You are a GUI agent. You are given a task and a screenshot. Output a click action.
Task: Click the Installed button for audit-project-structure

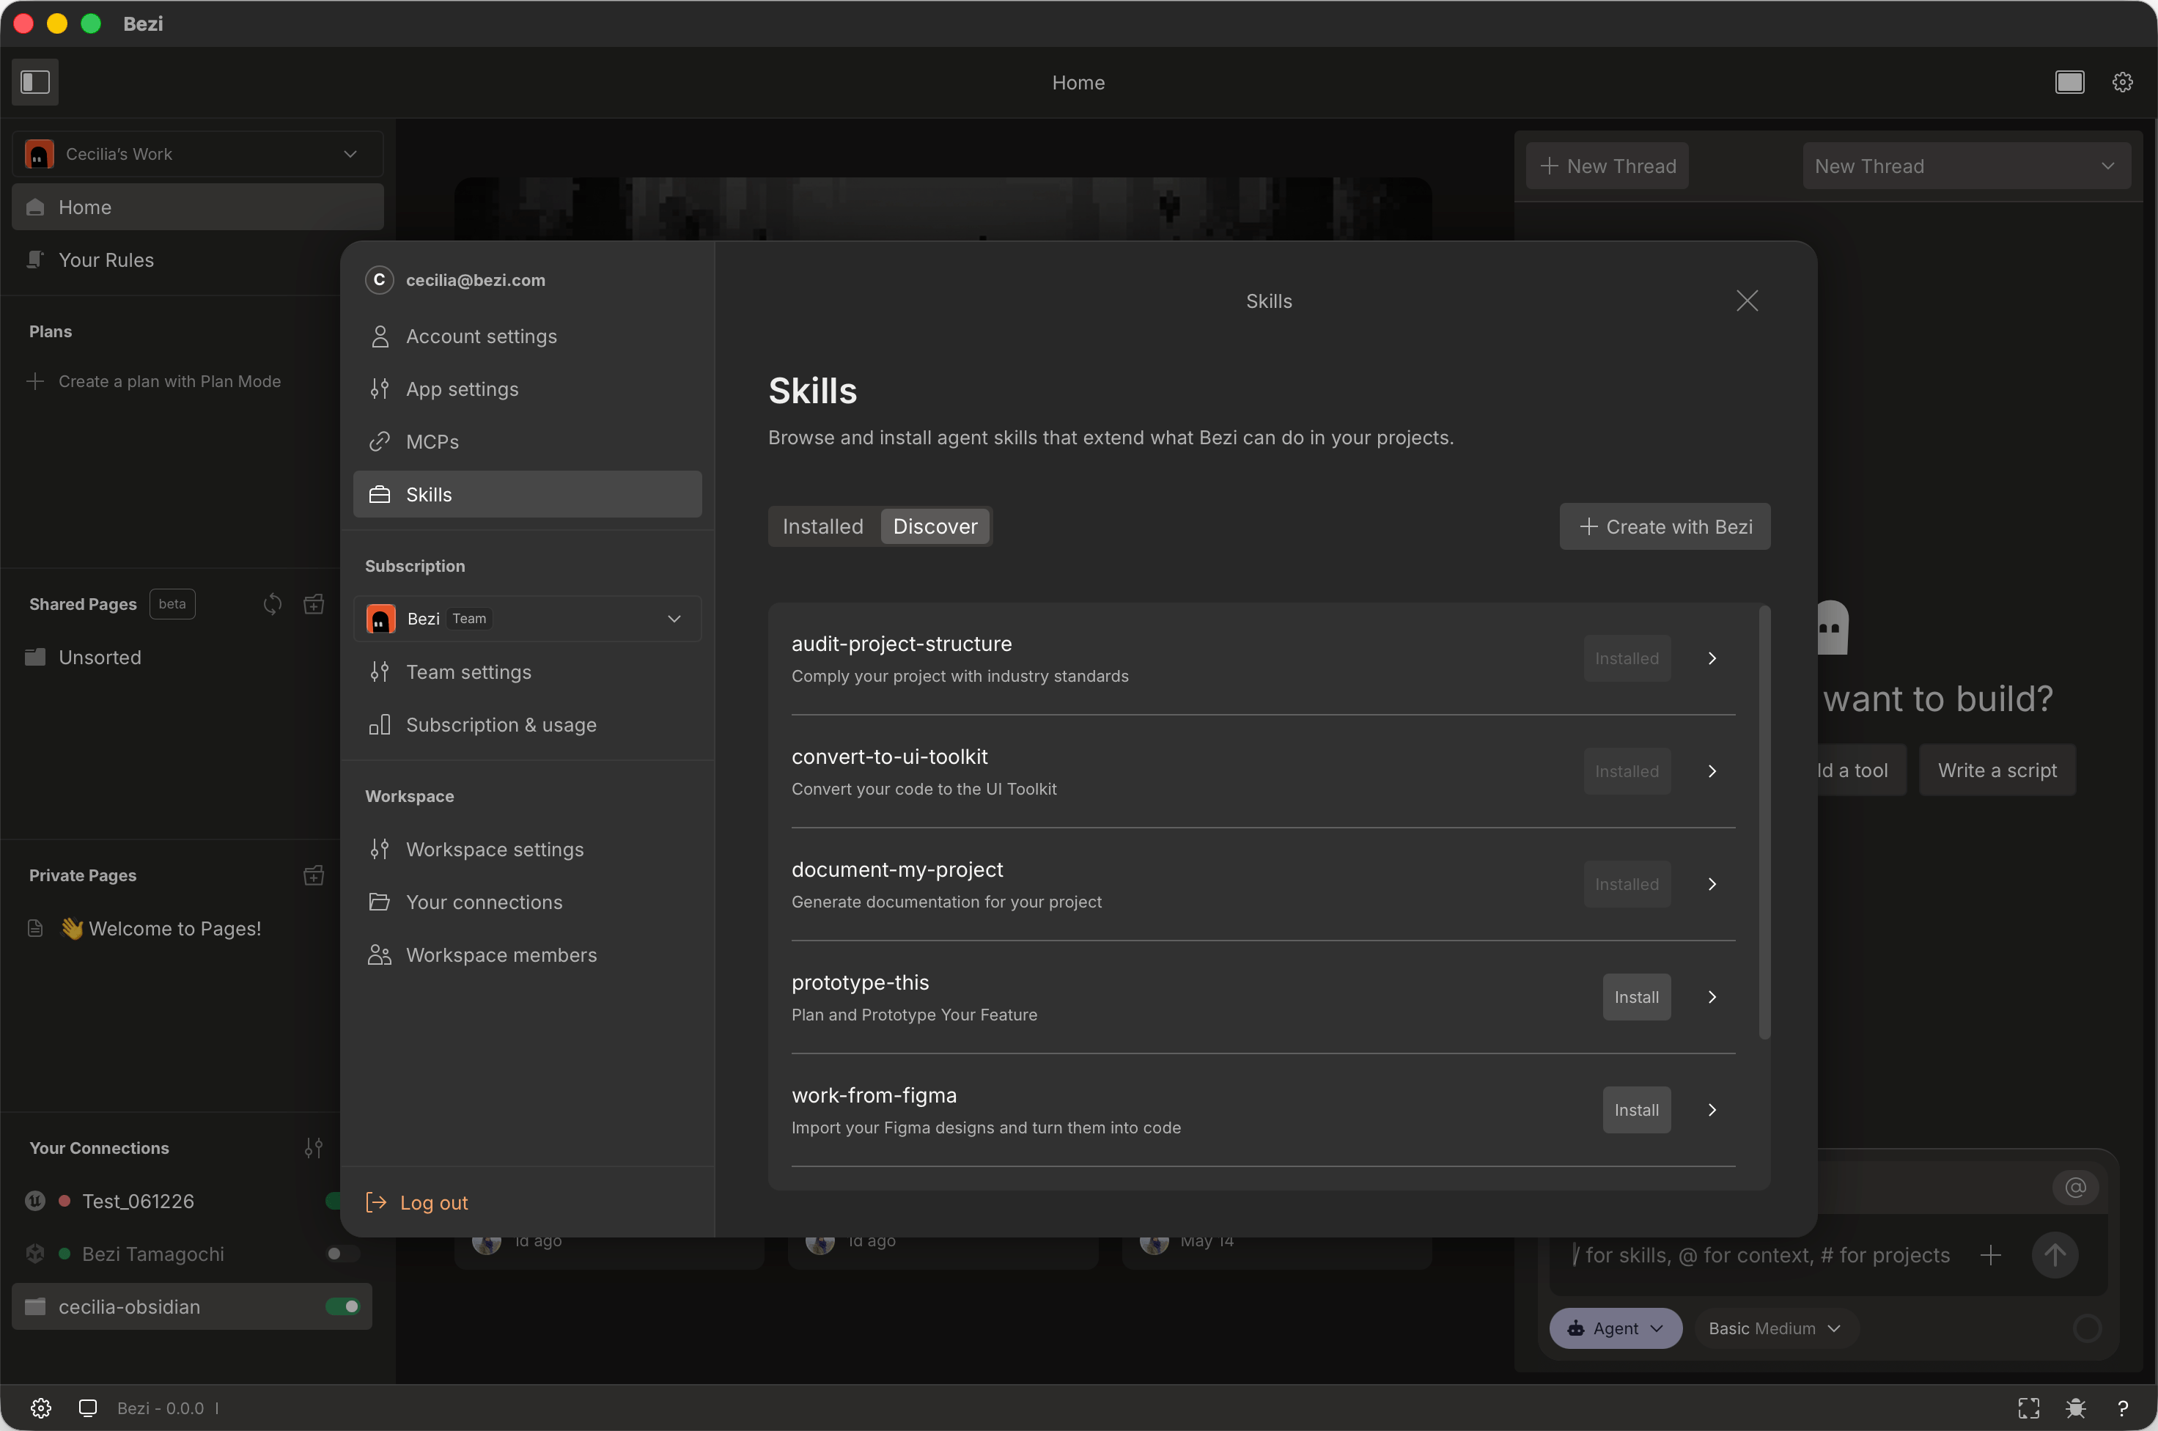(1626, 658)
